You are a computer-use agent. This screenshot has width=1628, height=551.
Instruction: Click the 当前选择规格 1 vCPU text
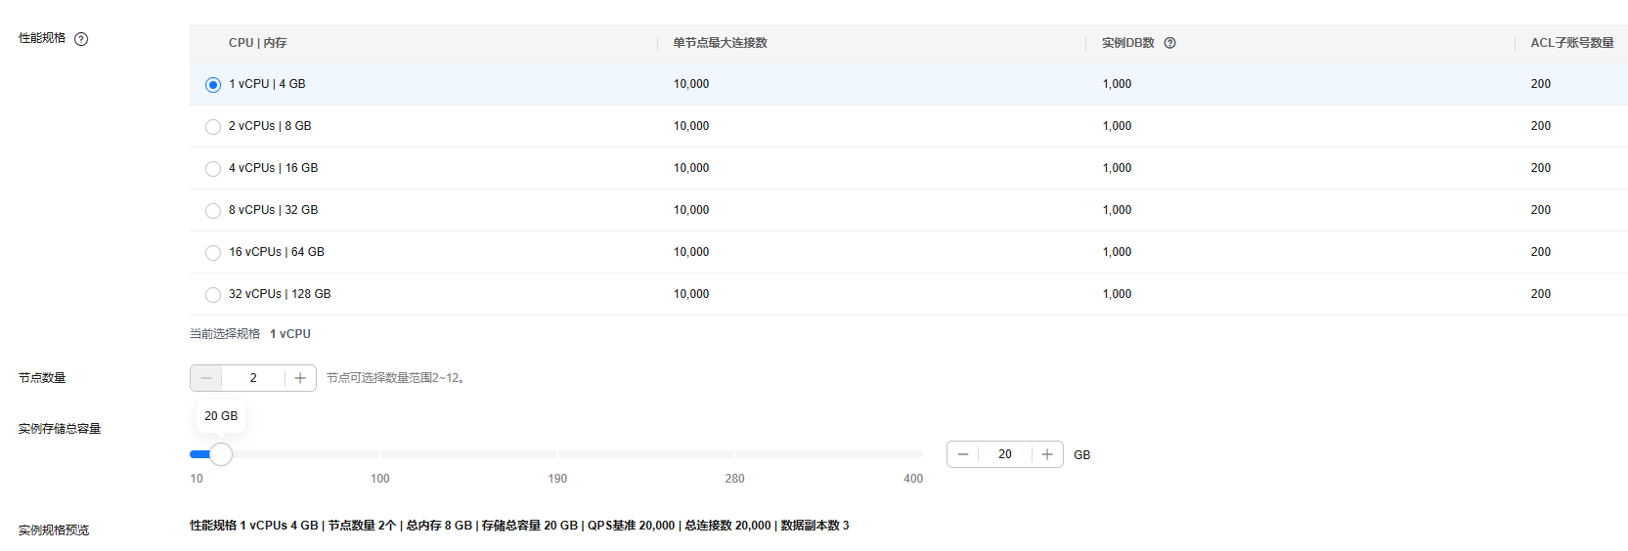[250, 334]
